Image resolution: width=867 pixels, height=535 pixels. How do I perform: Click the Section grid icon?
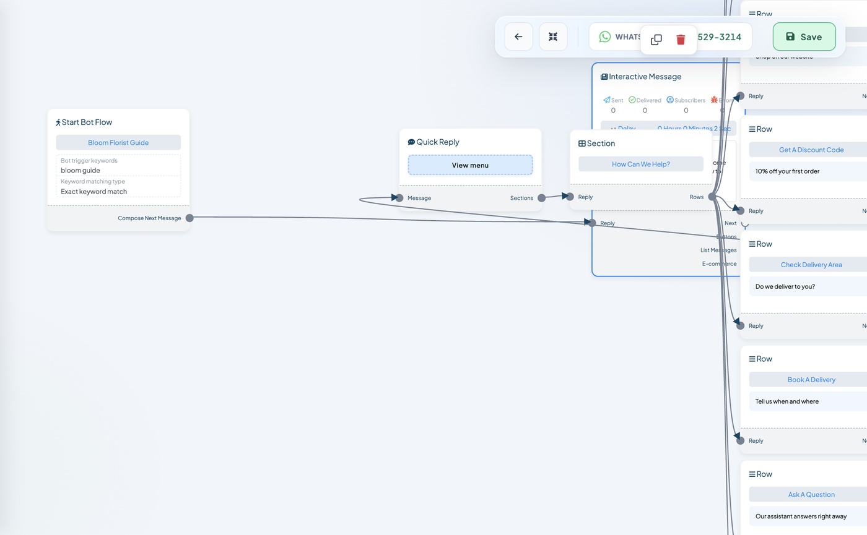coord(582,143)
